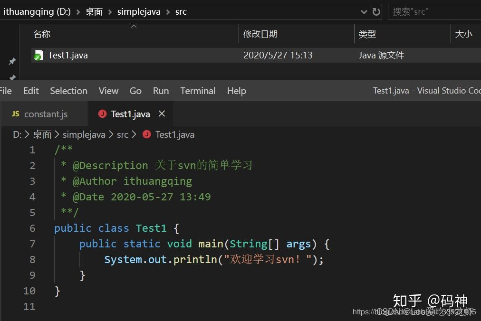Click src in the editor breadcrumb
Viewport: 481px width, 321px height.
coord(123,134)
